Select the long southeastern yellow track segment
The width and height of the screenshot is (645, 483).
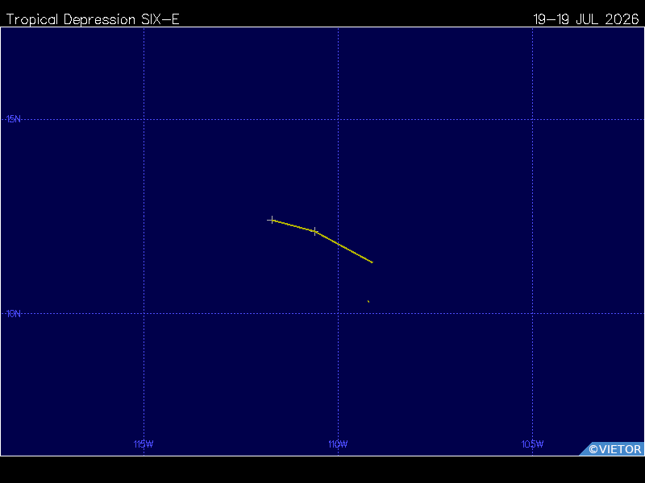coord(344,247)
